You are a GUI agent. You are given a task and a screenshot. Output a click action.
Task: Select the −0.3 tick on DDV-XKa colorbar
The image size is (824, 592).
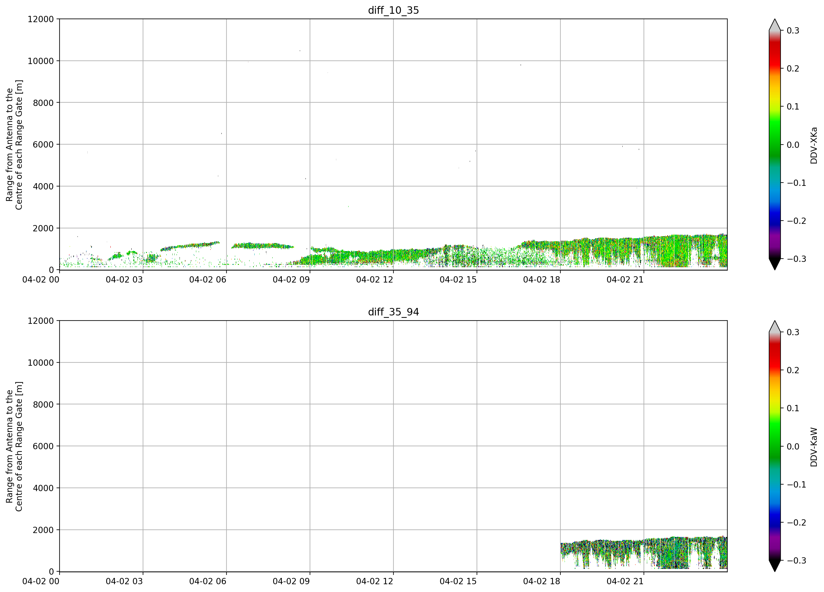pyautogui.click(x=797, y=259)
